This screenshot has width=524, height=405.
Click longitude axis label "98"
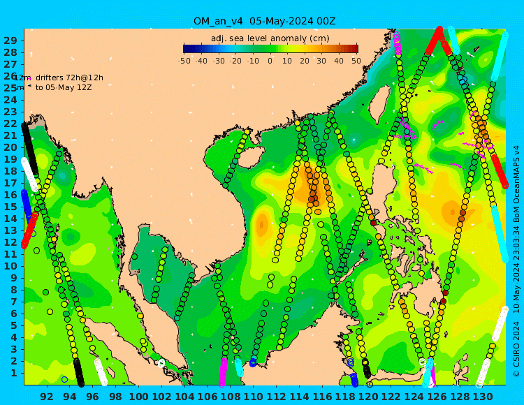tap(115, 397)
